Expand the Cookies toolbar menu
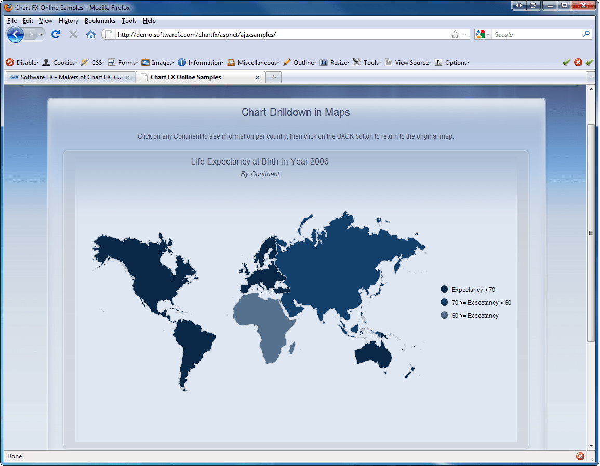 60,63
